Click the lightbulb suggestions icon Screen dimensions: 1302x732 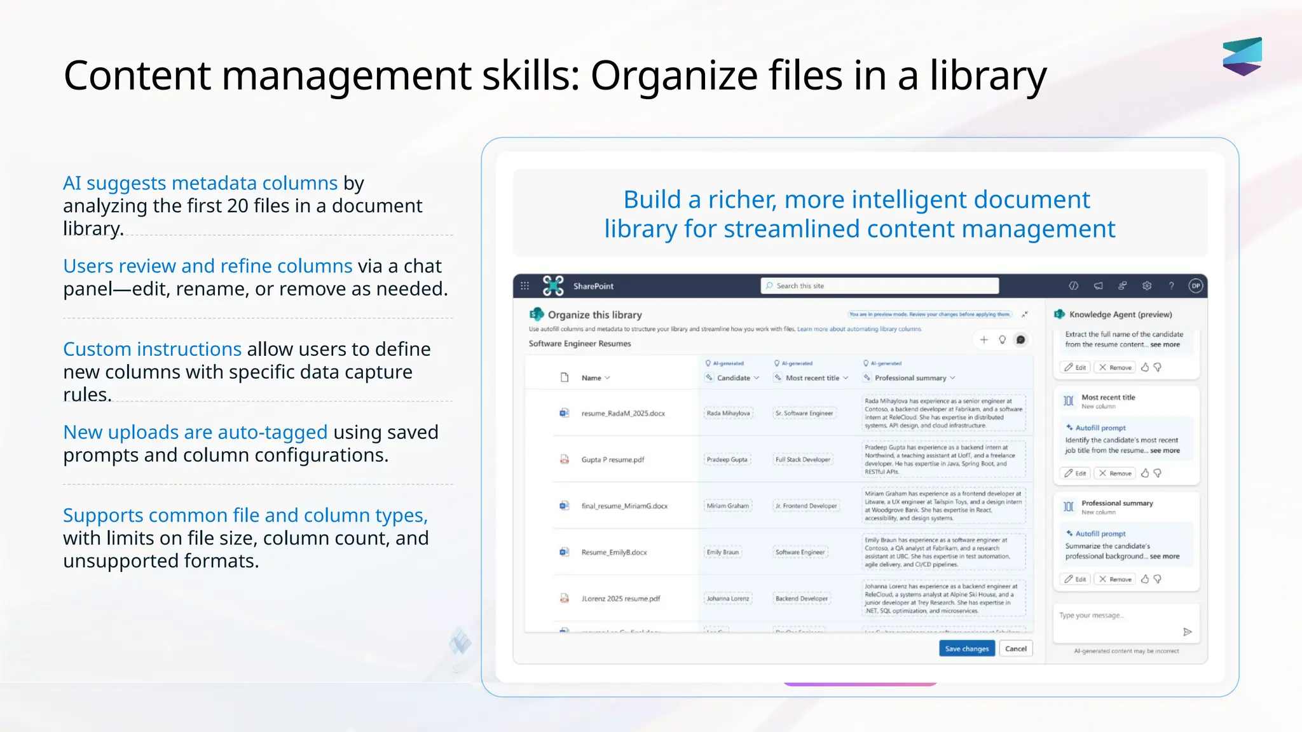pyautogui.click(x=1002, y=340)
